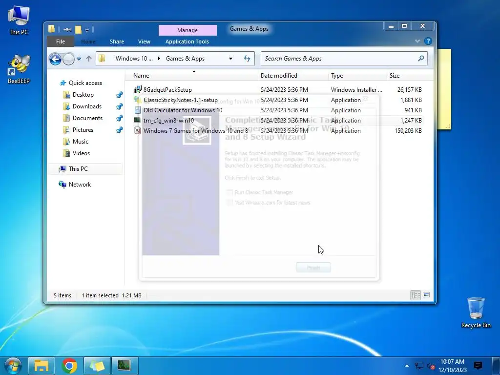The height and width of the screenshot is (375, 500).
Task: Click the Properties quick access toolbar icon
Action: click(x=67, y=30)
